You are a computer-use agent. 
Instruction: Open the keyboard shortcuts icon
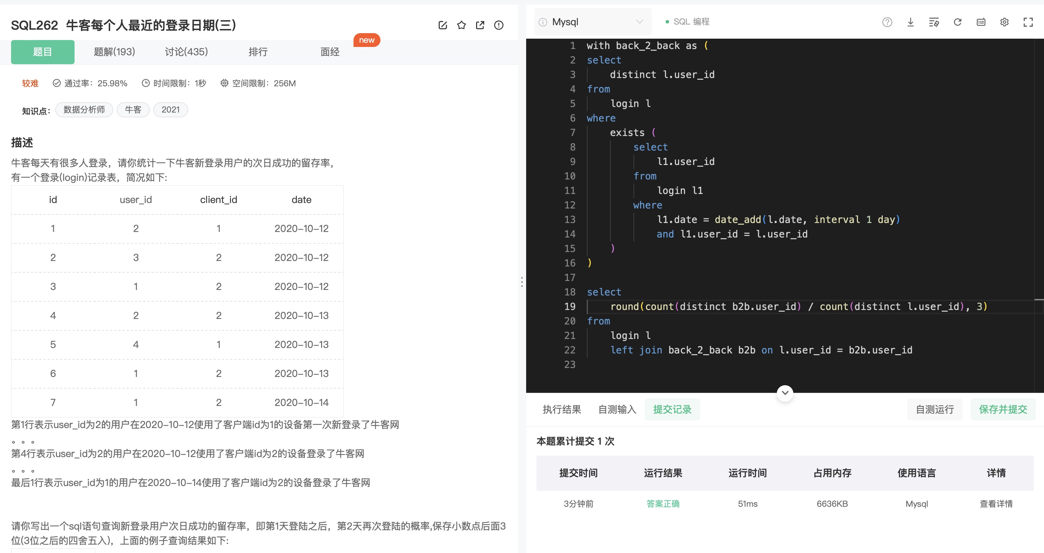pyautogui.click(x=981, y=22)
